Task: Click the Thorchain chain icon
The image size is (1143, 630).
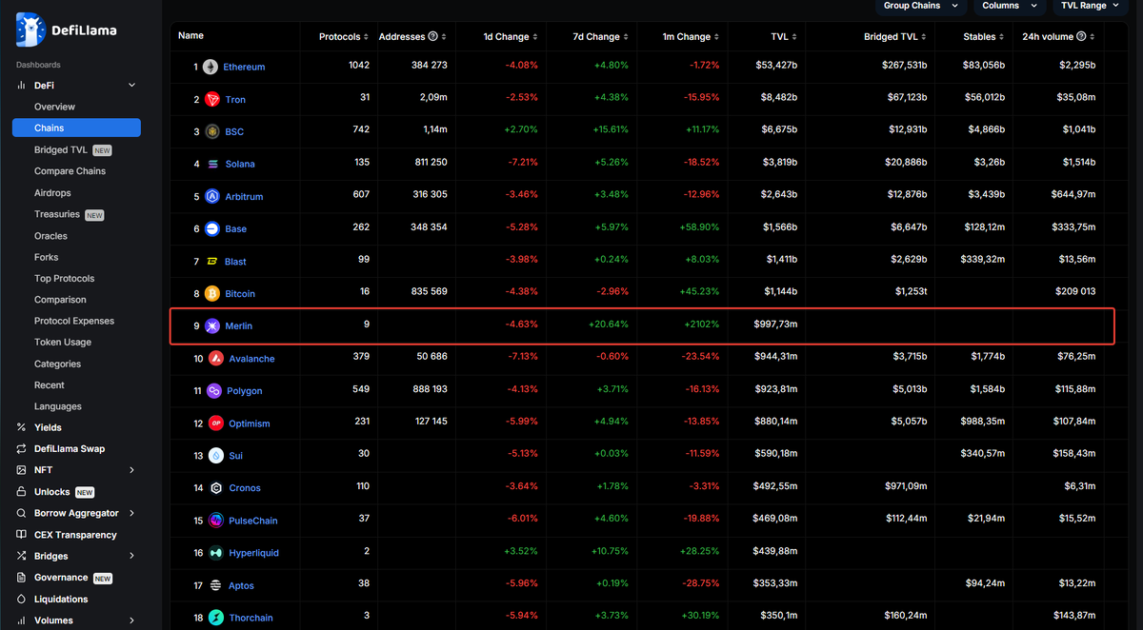Action: pyautogui.click(x=215, y=618)
